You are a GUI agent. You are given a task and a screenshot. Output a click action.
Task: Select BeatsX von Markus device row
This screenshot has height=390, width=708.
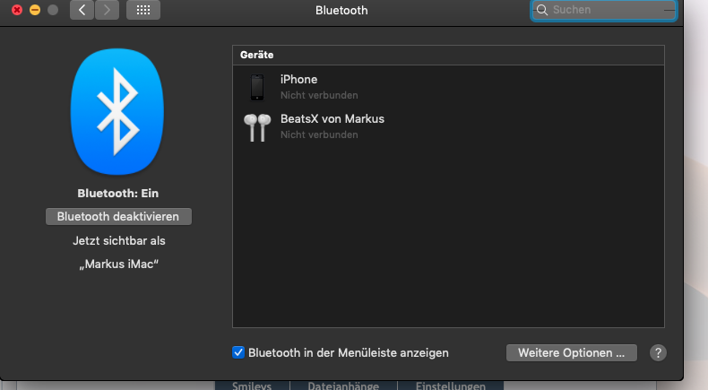[448, 126]
